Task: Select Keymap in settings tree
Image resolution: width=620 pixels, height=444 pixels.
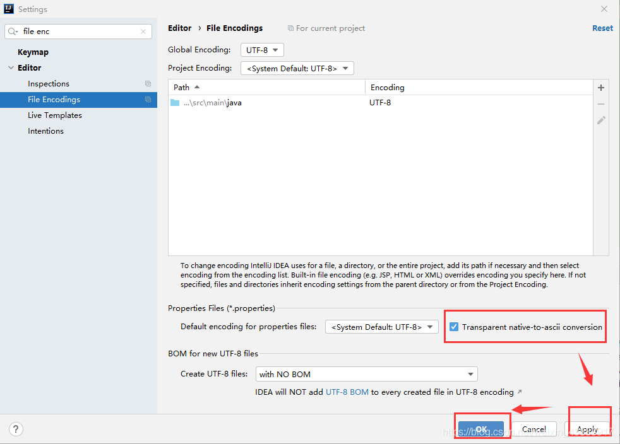Action: [33, 52]
